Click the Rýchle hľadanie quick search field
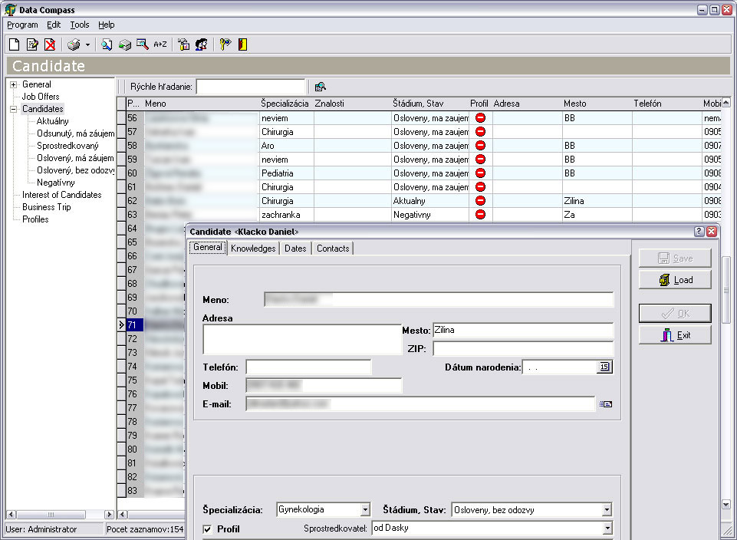The height and width of the screenshot is (540, 737). click(x=251, y=87)
